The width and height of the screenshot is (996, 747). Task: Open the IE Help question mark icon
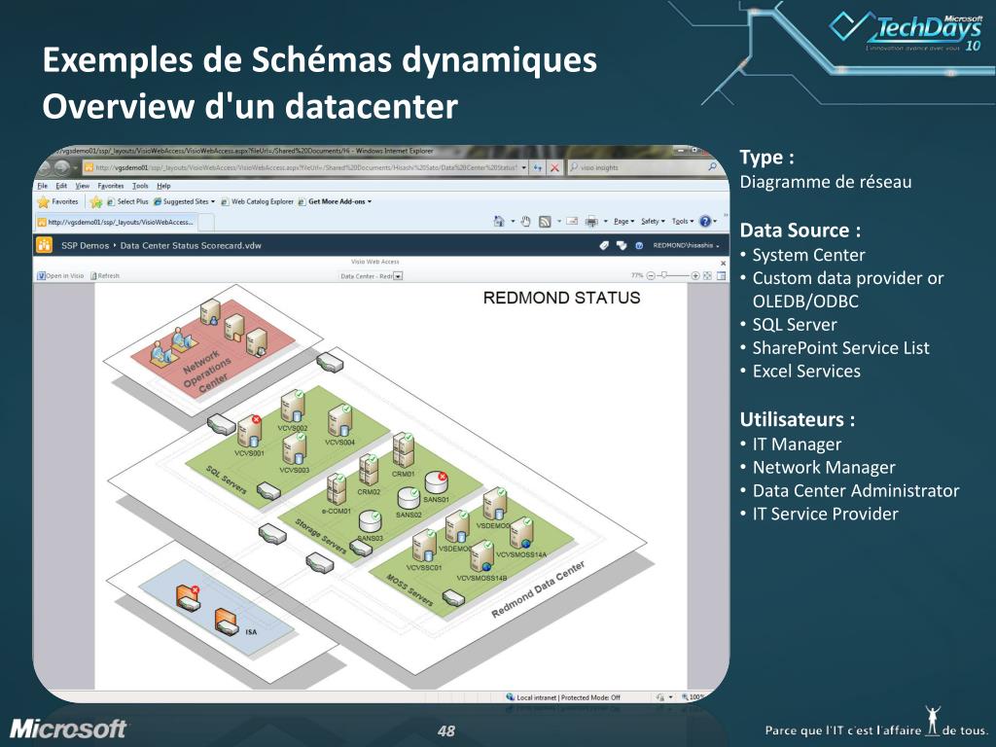coord(705,221)
